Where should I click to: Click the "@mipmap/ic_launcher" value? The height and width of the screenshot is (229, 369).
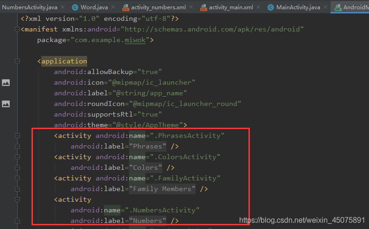click(x=152, y=82)
